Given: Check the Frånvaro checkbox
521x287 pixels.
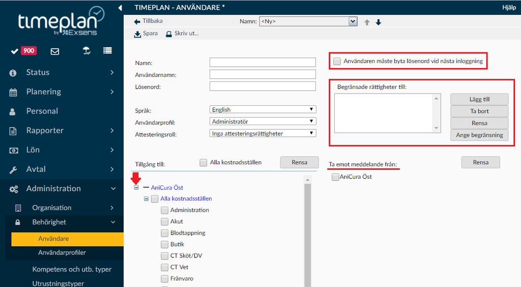Looking at the screenshot, I should 164,279.
